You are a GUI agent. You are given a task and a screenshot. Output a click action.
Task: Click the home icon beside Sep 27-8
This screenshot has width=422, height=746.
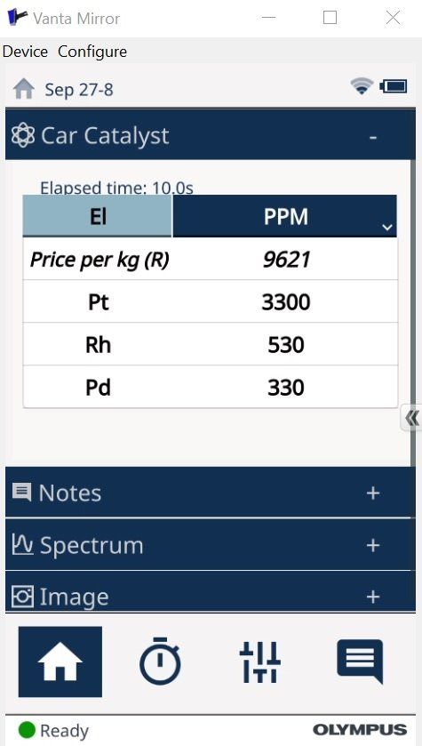tap(24, 89)
